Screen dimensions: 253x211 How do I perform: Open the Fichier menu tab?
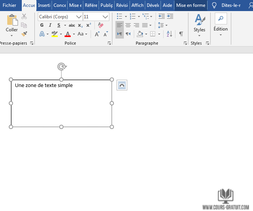10,5
